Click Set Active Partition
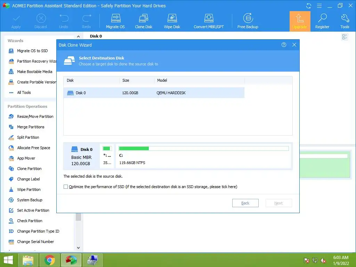The width and height of the screenshot is (356, 267). click(x=29, y=210)
